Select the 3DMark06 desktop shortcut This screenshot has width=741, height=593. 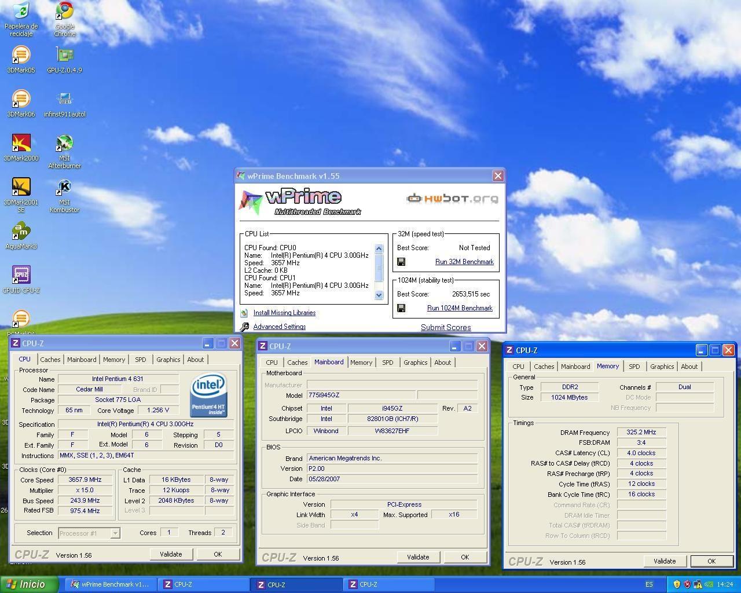pos(21,104)
